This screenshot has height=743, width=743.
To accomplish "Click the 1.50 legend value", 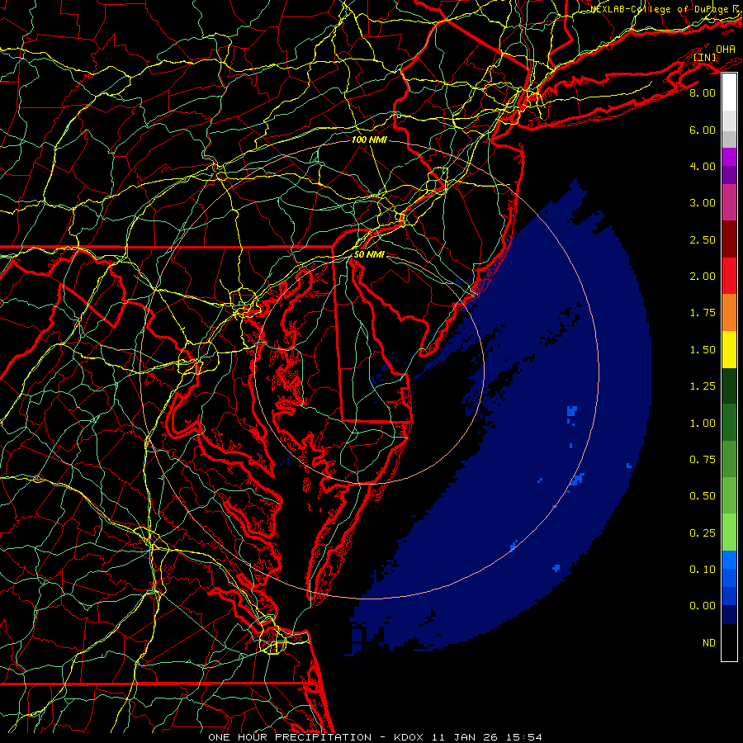I will coord(703,350).
